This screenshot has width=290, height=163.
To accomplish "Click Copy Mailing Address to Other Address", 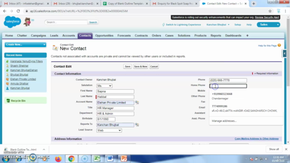I will (256, 139).
